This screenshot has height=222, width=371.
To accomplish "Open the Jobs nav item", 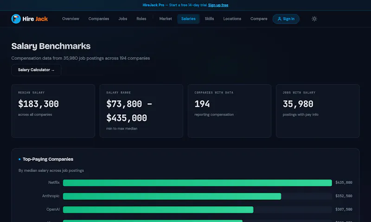I will pos(123,19).
